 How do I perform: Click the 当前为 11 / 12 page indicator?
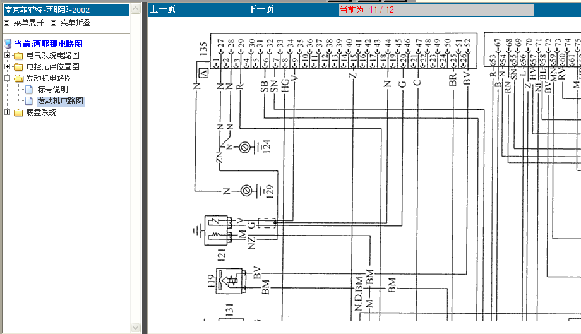tap(436, 10)
